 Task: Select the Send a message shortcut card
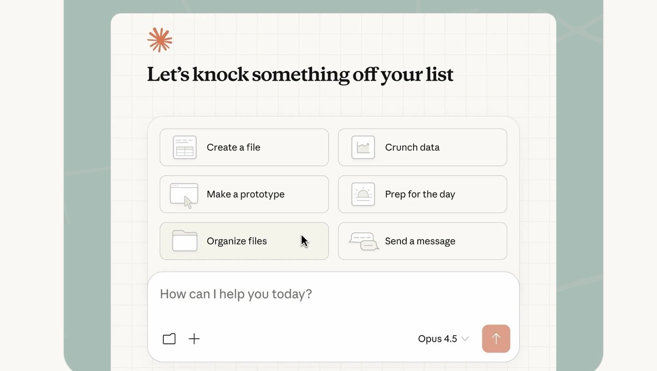[422, 241]
